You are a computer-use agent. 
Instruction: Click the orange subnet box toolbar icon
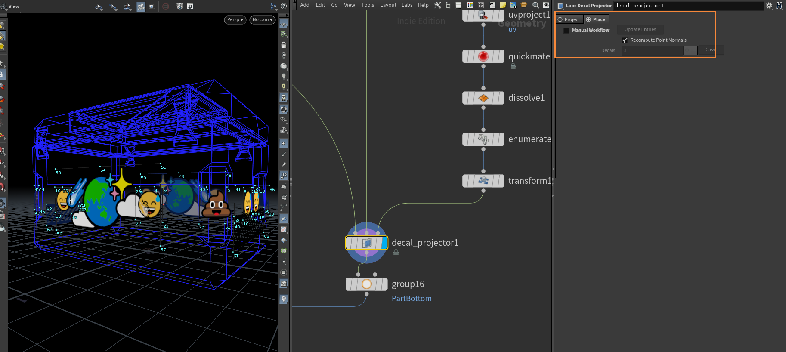[x=524, y=5]
